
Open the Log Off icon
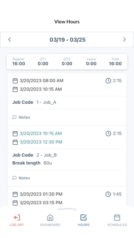17,217
